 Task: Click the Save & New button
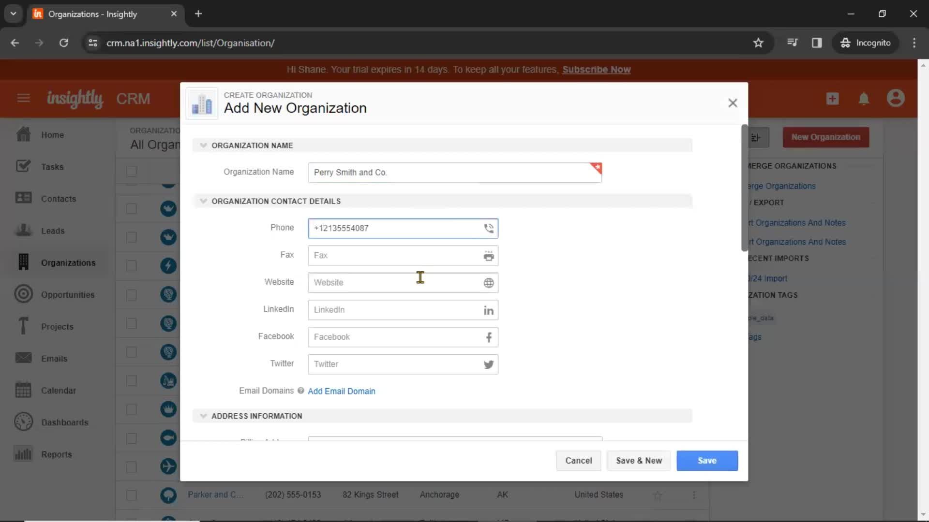[x=639, y=460]
